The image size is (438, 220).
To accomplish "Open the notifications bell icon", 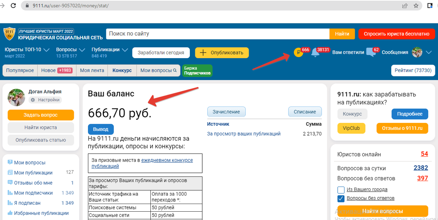I will pyautogui.click(x=315, y=53).
